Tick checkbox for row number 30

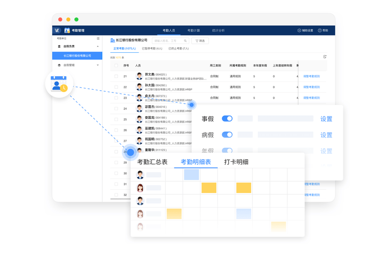coord(116,173)
